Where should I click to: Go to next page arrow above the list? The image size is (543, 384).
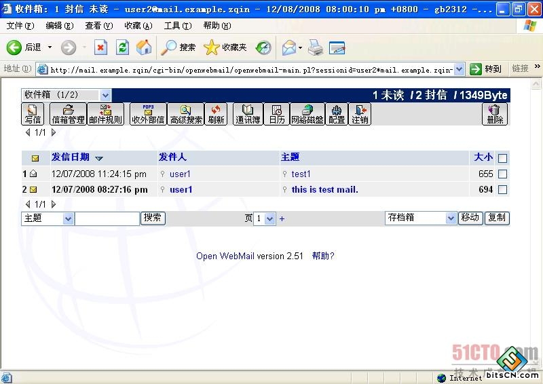54,132
